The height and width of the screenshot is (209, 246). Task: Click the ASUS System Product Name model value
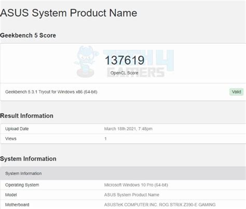(132, 195)
